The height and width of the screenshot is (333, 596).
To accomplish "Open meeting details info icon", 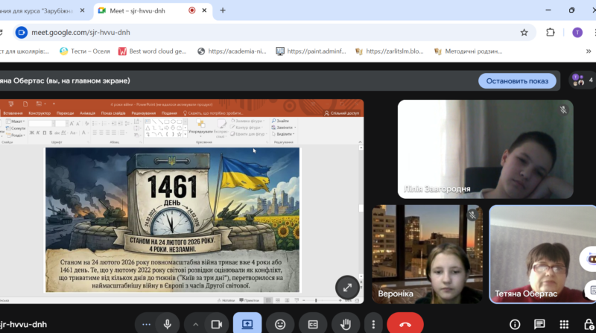I will [x=515, y=324].
